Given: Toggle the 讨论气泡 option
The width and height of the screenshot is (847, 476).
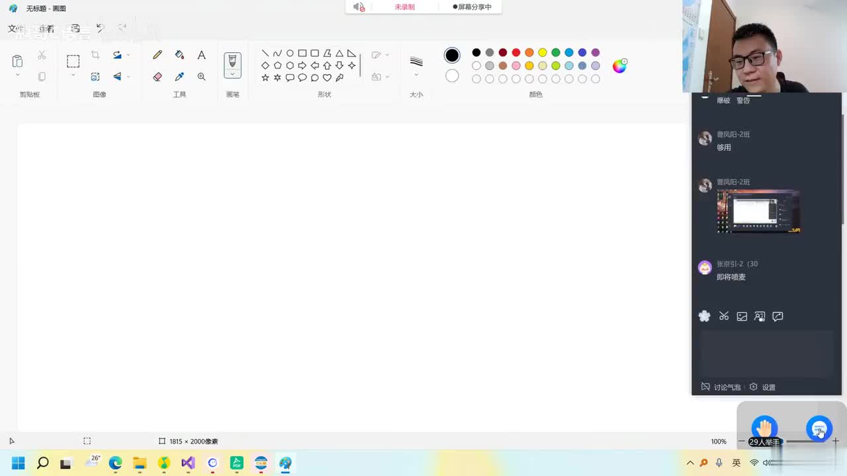Looking at the screenshot, I should pyautogui.click(x=721, y=387).
